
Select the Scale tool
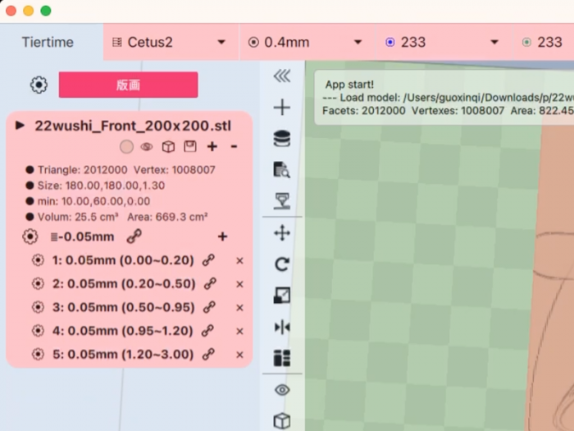282,296
